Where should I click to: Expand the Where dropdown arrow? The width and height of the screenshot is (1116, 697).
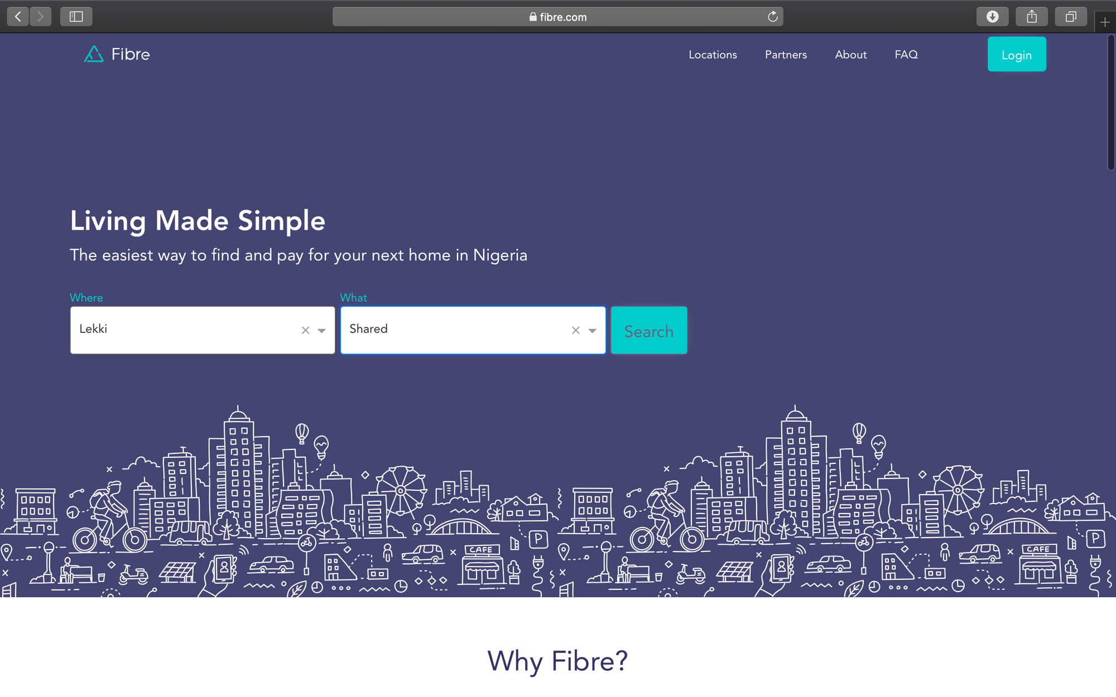[322, 331]
